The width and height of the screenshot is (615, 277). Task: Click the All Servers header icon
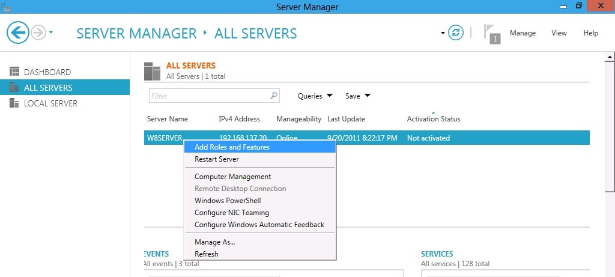pos(152,71)
